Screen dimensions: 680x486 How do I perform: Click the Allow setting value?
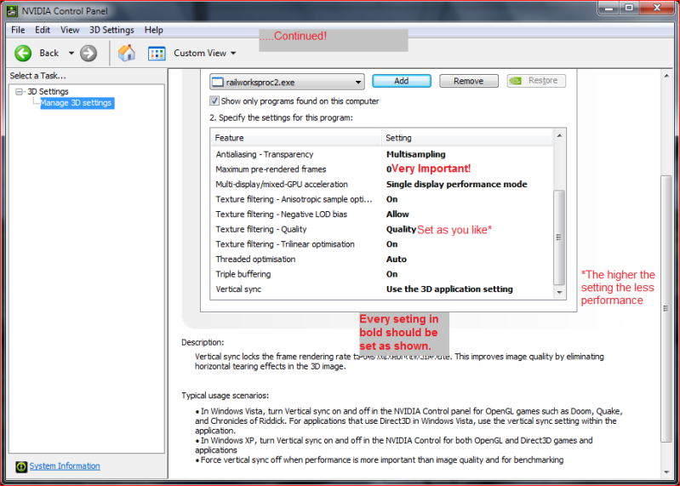click(x=397, y=214)
